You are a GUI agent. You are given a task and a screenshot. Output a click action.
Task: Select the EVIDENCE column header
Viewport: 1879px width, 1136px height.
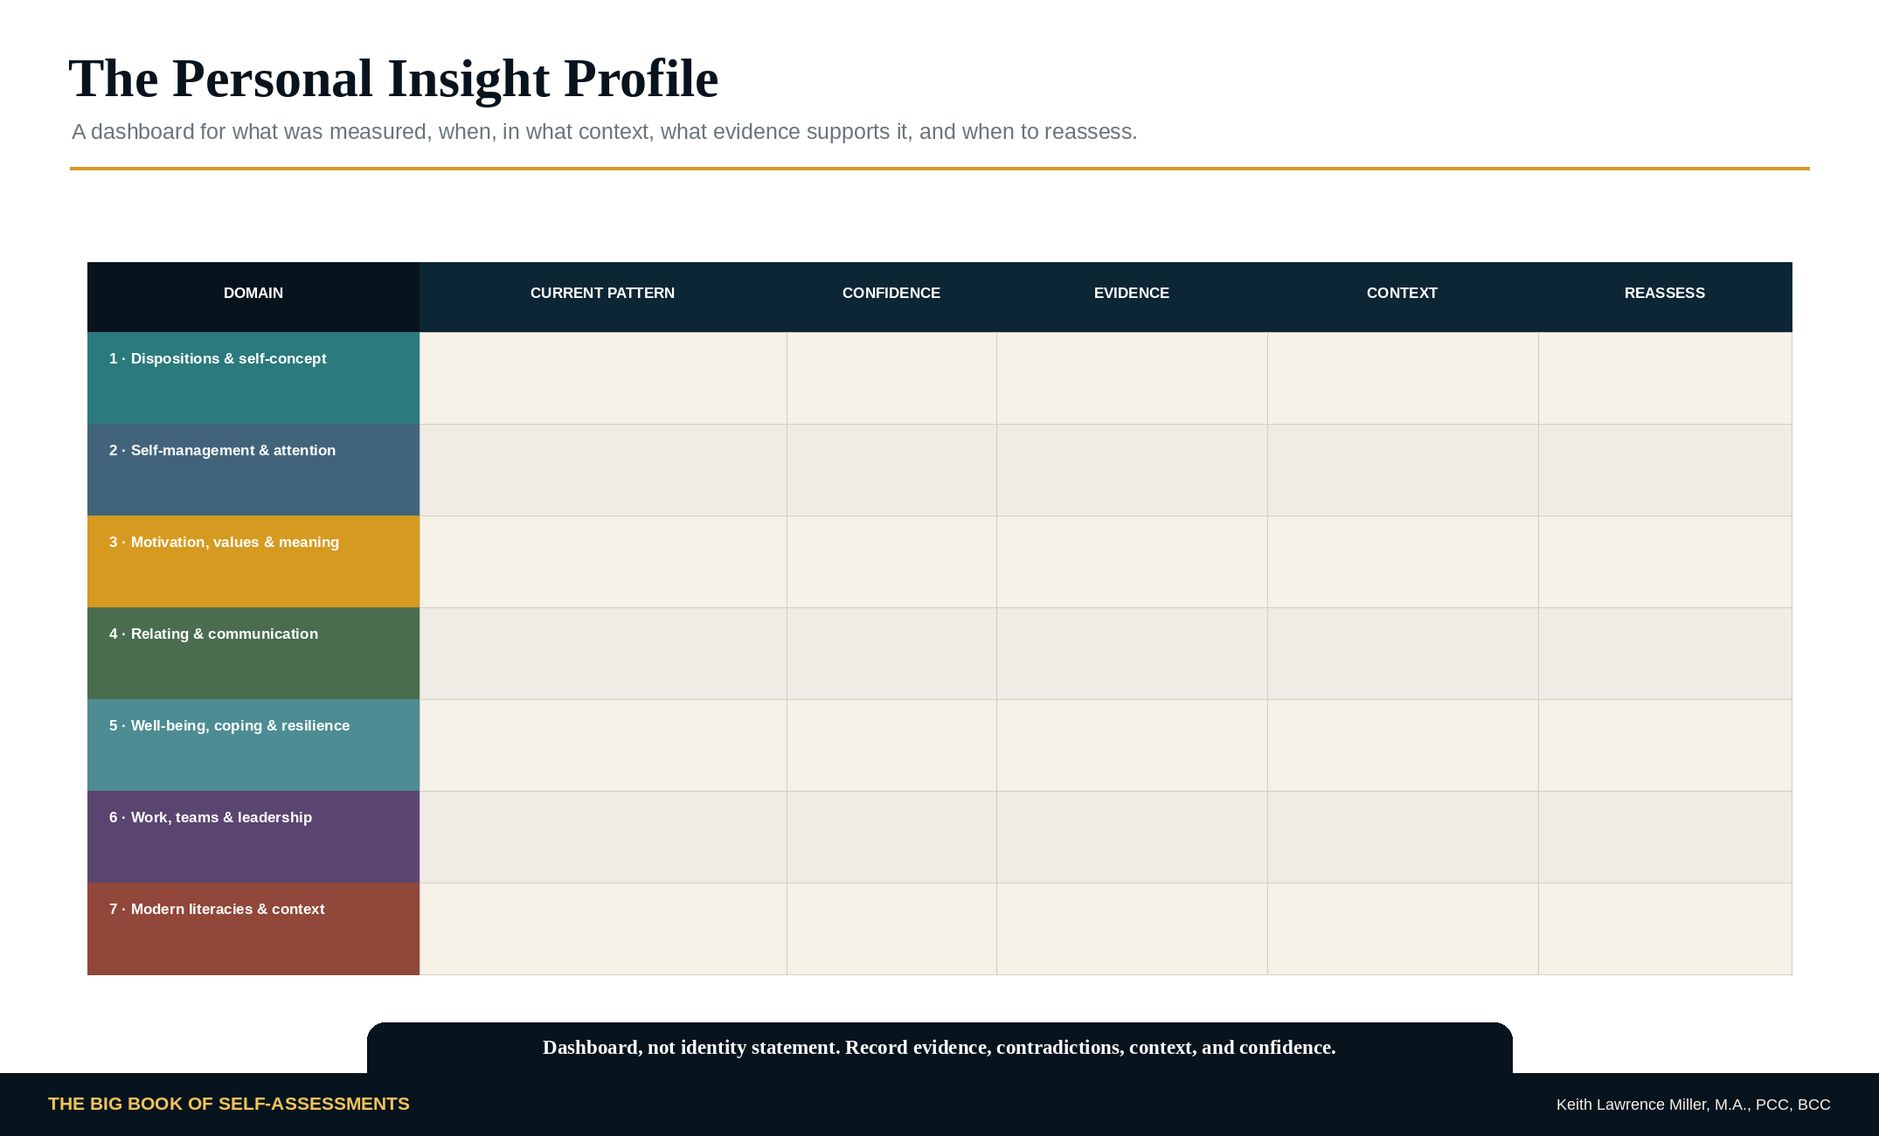tap(1132, 297)
